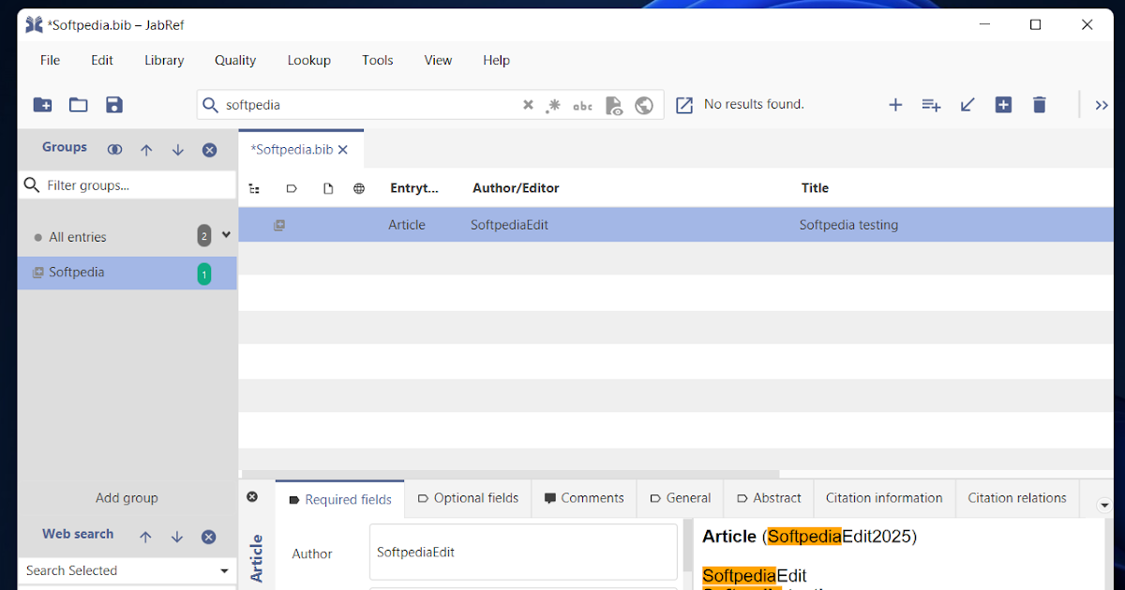The image size is (1125, 590).
Task: Open the Lookup menu
Action: coord(309,60)
